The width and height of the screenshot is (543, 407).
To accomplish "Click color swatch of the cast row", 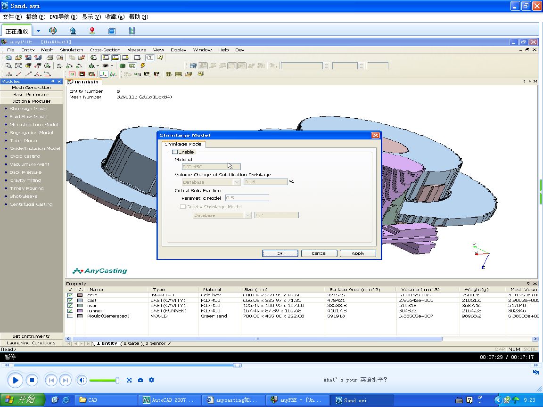I will [x=80, y=301].
